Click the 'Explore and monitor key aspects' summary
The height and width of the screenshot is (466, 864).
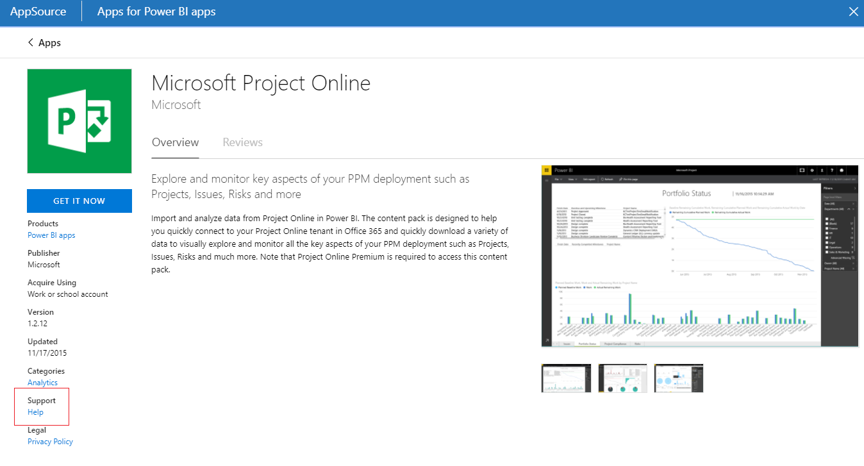pyautogui.click(x=311, y=186)
